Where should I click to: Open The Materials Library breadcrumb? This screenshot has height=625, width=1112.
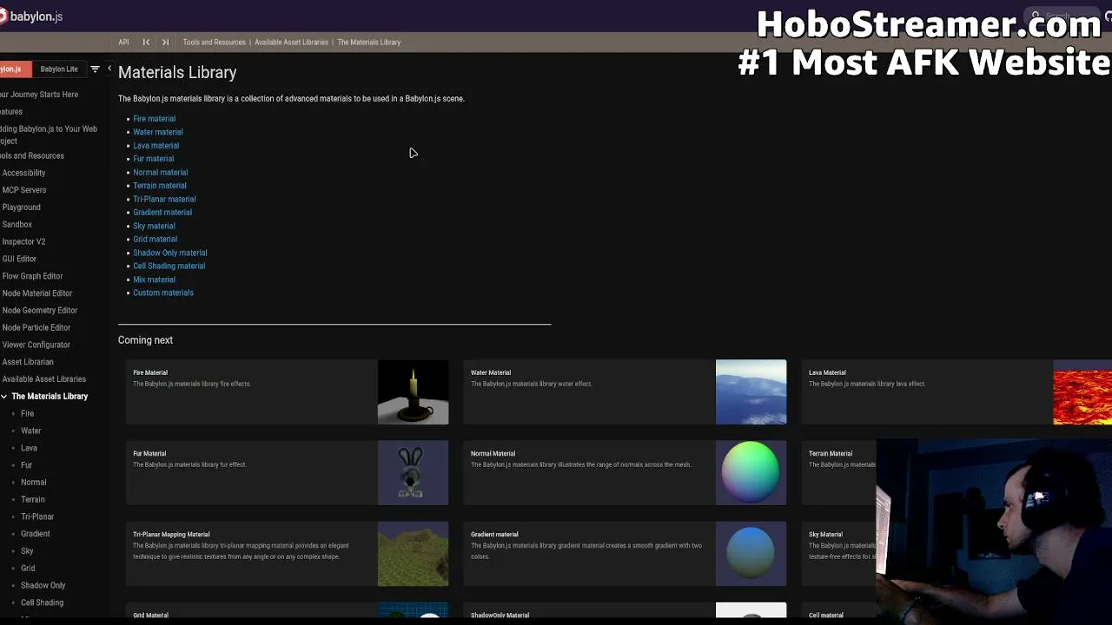368,43
